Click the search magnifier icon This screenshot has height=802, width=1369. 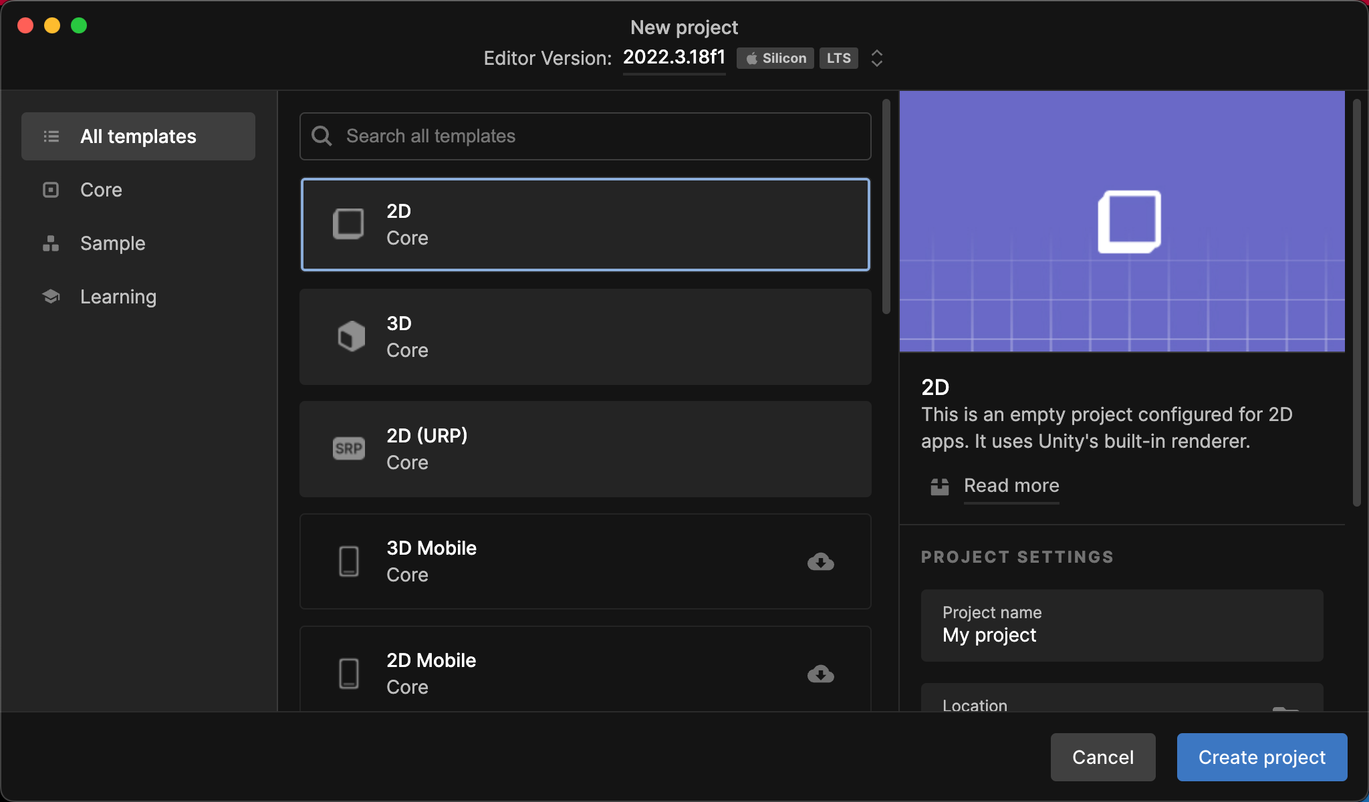tap(322, 136)
